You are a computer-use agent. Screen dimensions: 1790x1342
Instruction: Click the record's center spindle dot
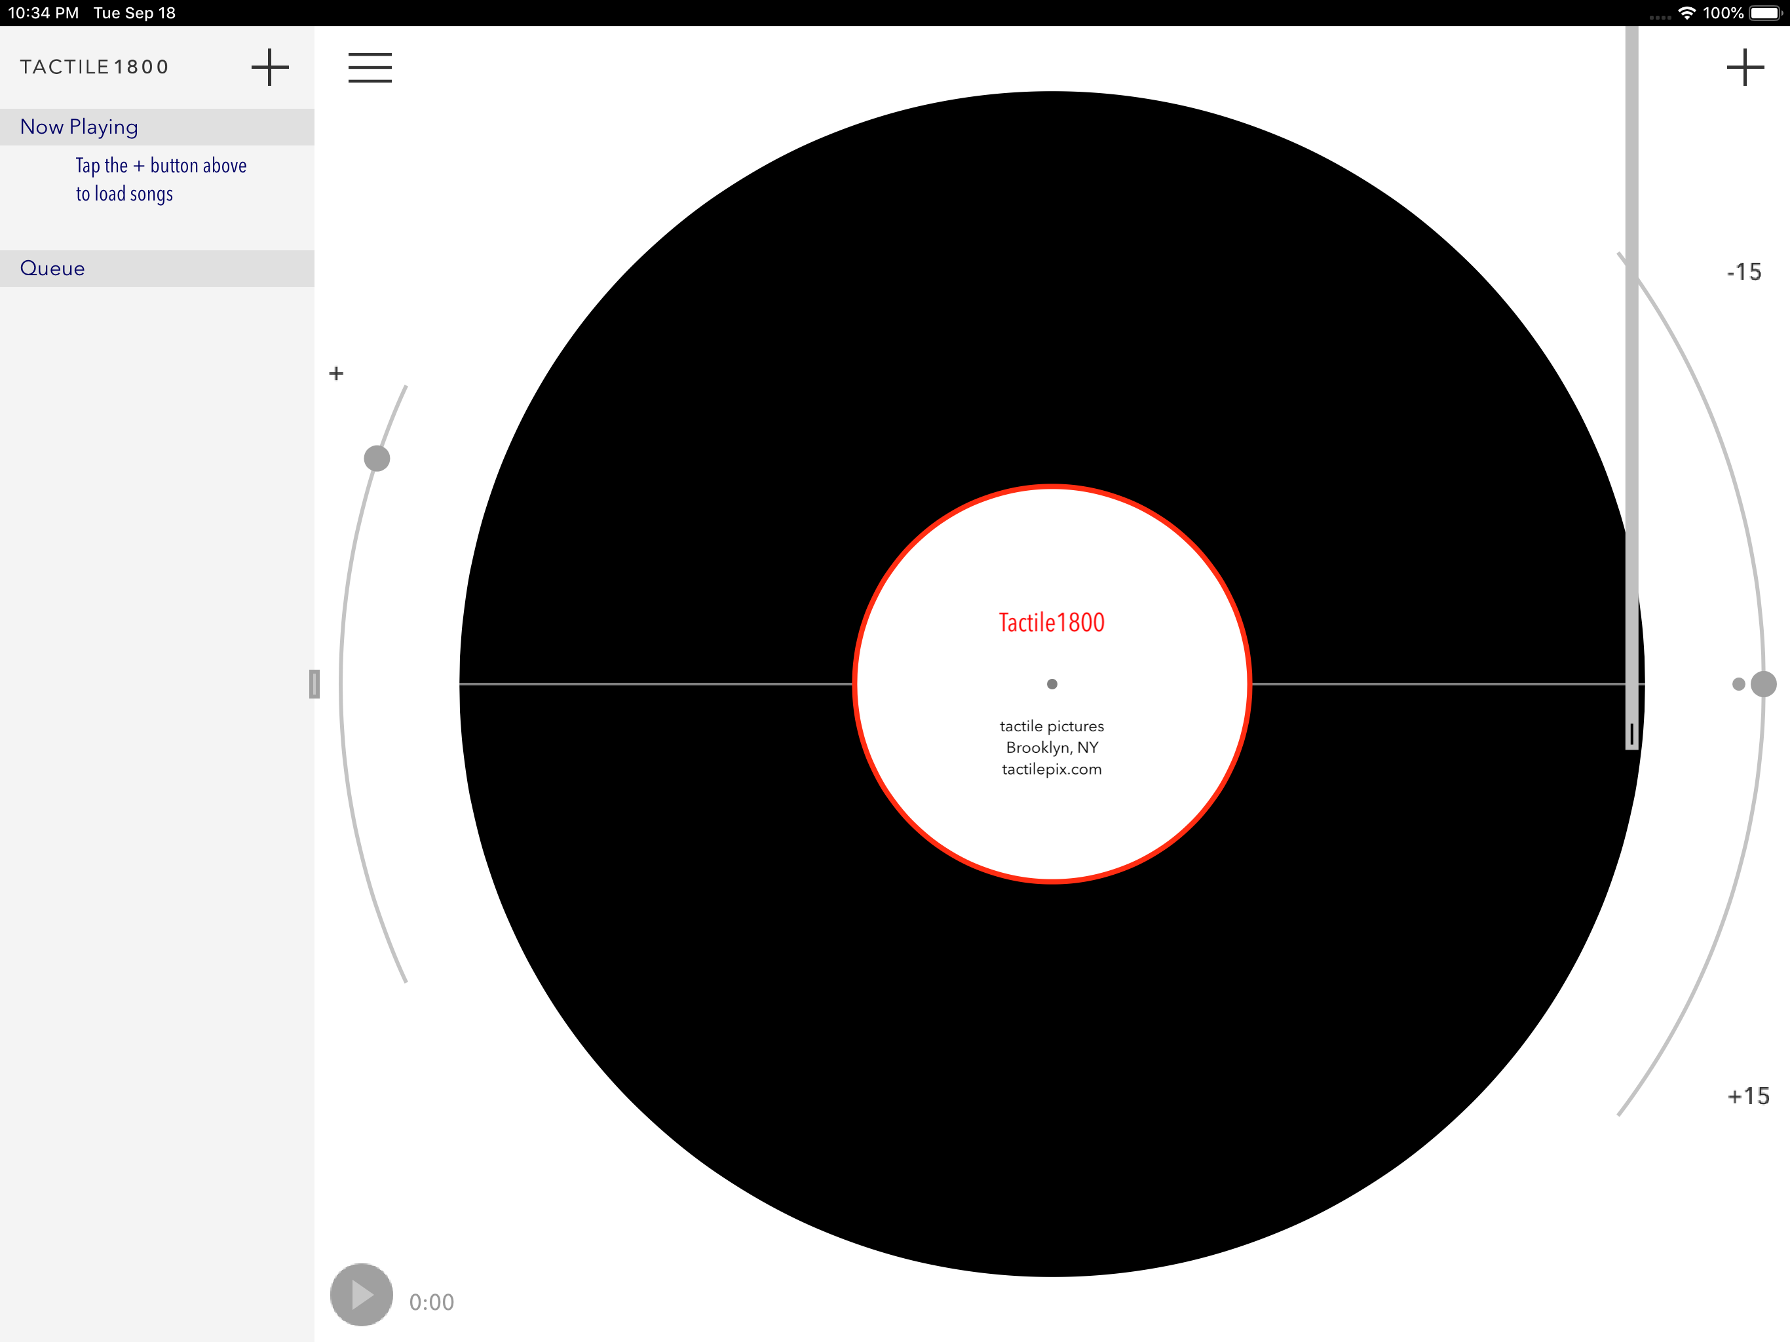[1052, 684]
